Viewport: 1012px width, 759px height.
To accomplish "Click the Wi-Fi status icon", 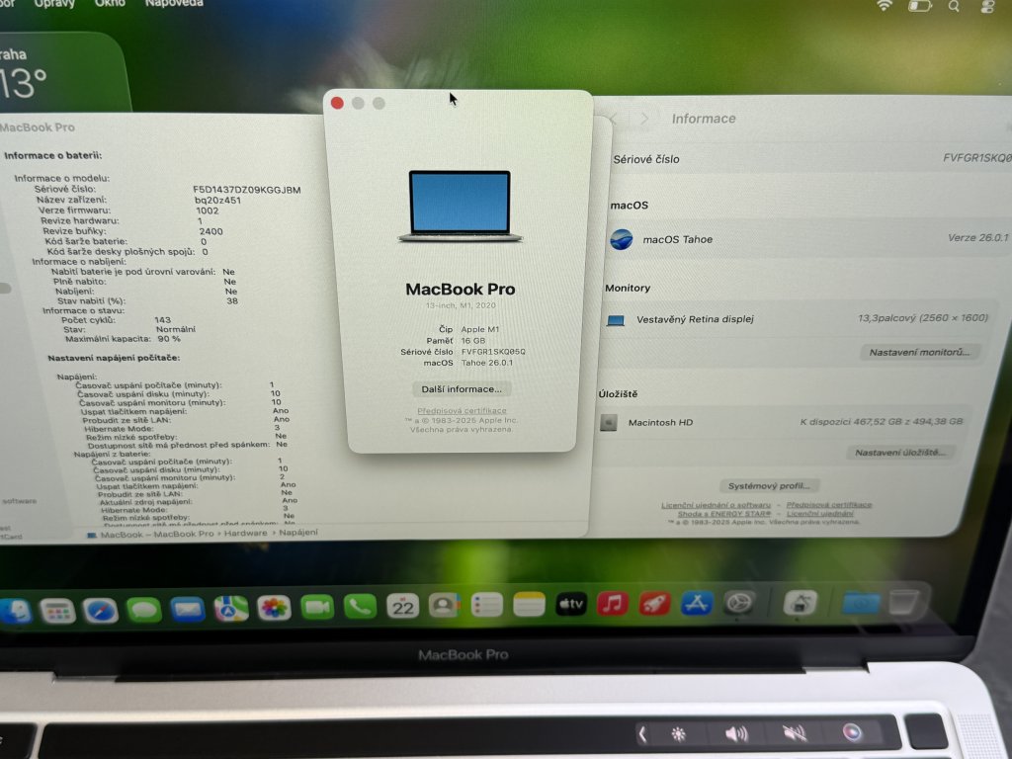I will click(x=885, y=6).
